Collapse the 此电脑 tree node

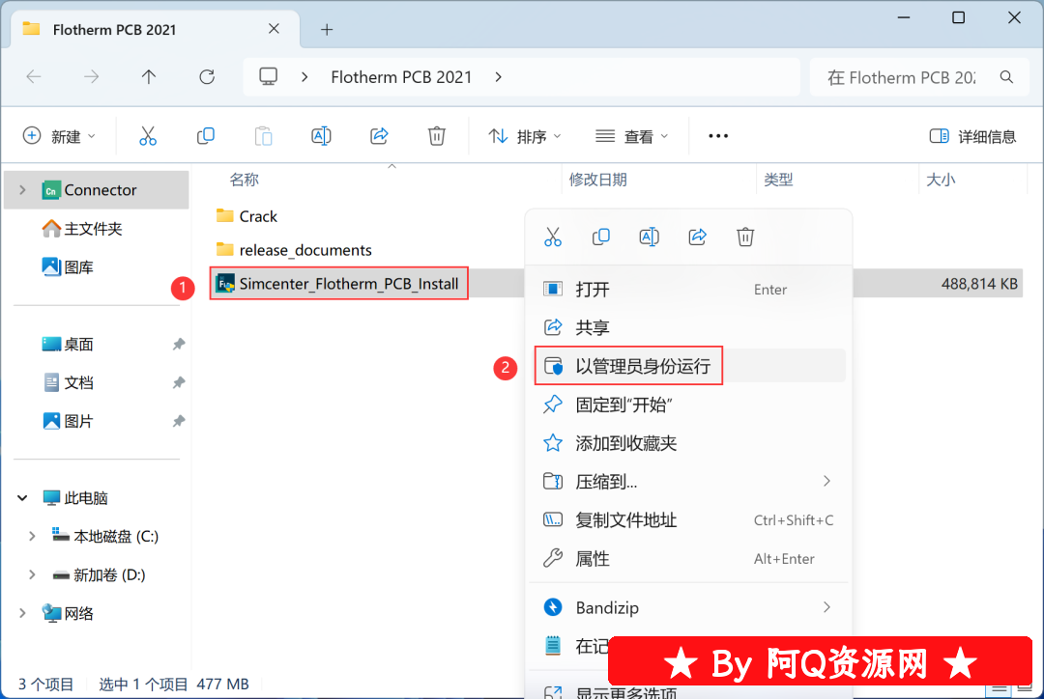[x=22, y=497]
